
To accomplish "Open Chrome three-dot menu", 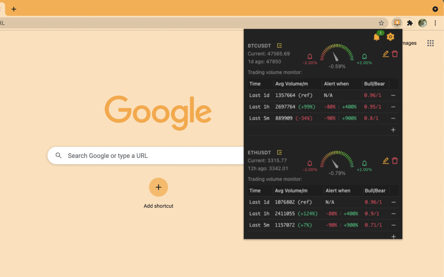I will 435,23.
